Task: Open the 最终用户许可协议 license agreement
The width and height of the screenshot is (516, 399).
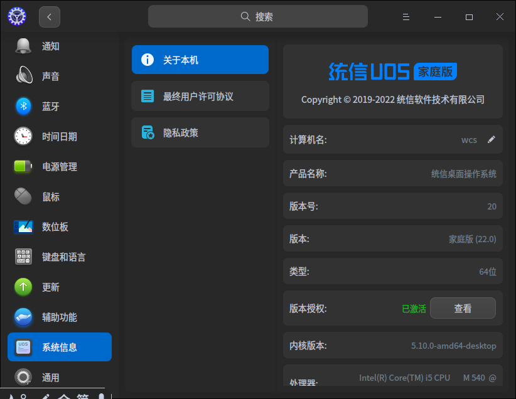Action: [200, 96]
